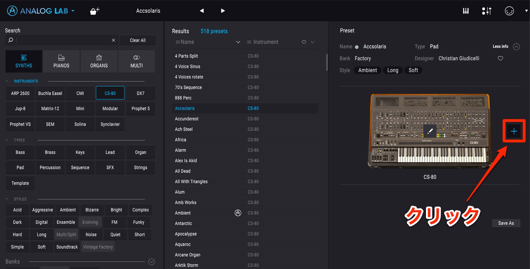This screenshot has height=269, width=530.
Task: Open the MIDI connector settings icon
Action: click(509, 11)
